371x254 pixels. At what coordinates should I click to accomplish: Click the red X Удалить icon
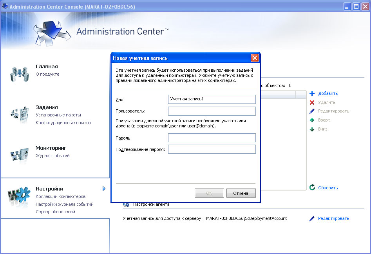[x=312, y=102]
